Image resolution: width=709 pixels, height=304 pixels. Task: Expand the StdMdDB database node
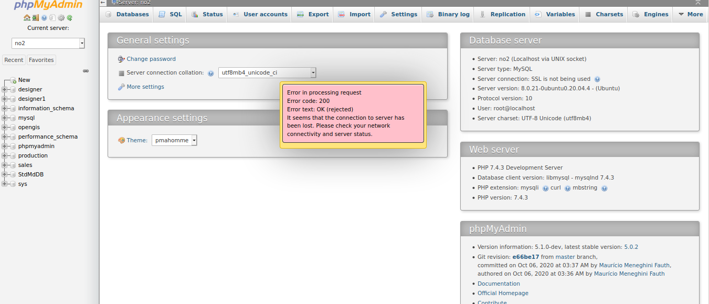tap(5, 175)
